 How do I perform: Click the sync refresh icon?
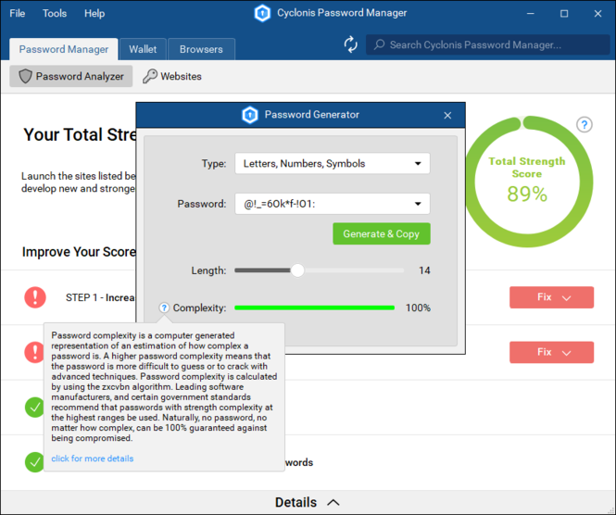(x=350, y=44)
